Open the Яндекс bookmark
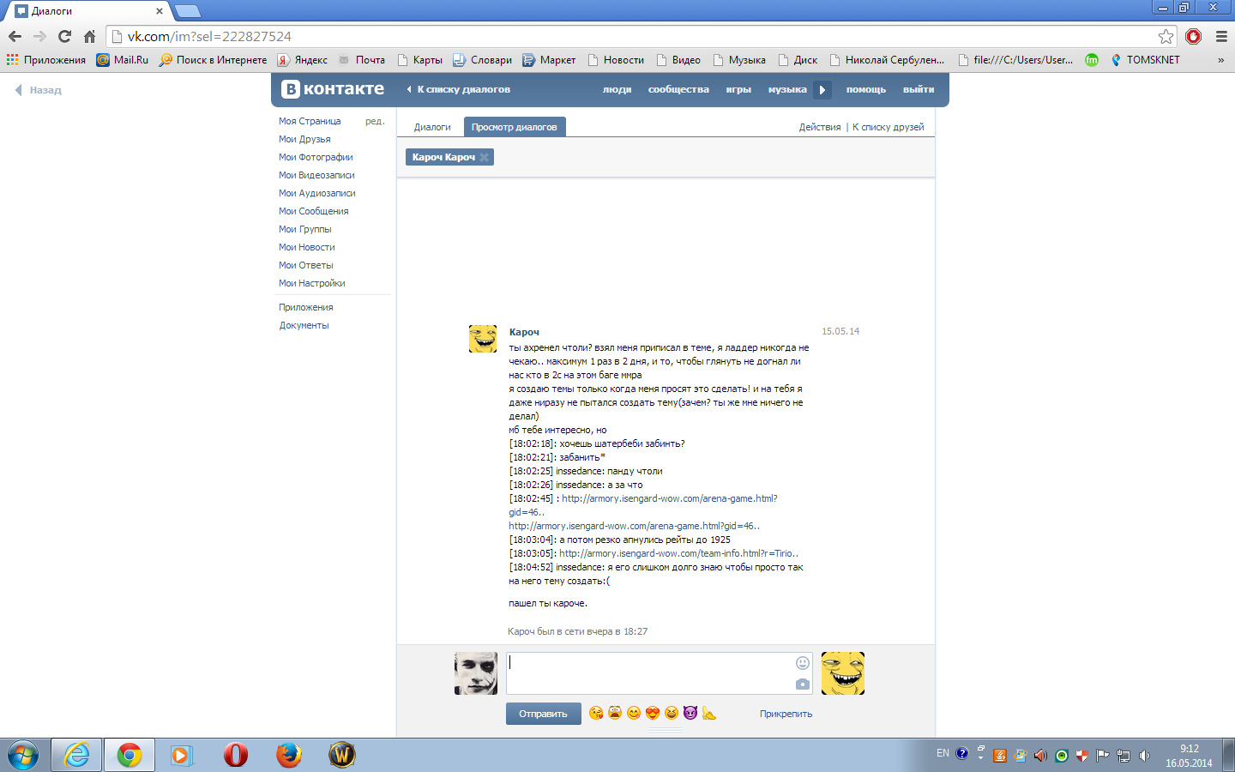 click(x=302, y=60)
